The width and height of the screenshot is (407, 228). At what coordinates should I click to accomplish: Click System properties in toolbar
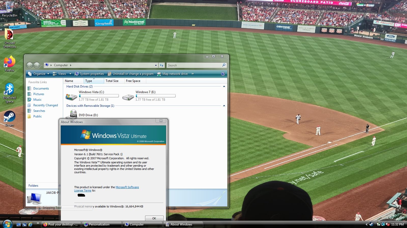tap(89, 74)
